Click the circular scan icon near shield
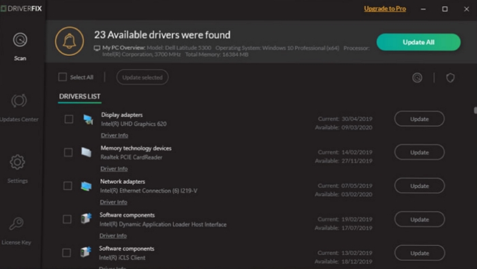The image size is (477, 269). 417,78
